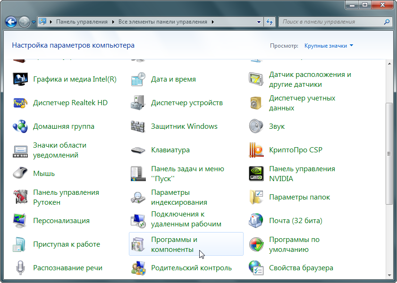
Task: Open 'Родительский контроль' text link
Action: pyautogui.click(x=191, y=268)
